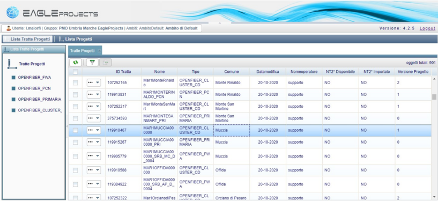This screenshot has width=438, height=202.
Task: Select Tratte Progetti in the tree
Action: click(32, 64)
